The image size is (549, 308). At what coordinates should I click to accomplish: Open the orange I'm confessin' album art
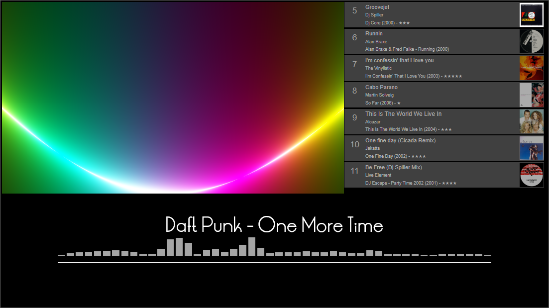coord(531,68)
